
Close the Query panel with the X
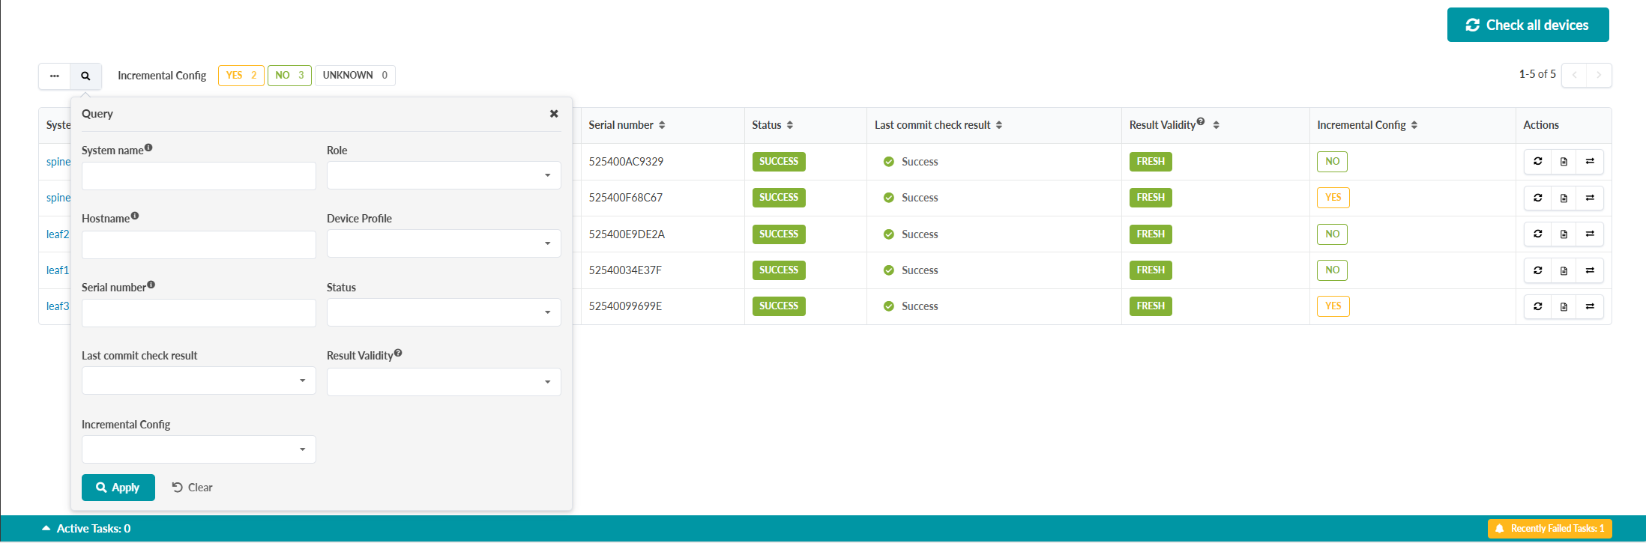click(554, 114)
